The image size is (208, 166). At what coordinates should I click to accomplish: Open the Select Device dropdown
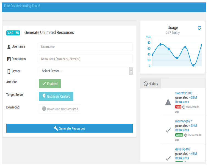click(84, 71)
